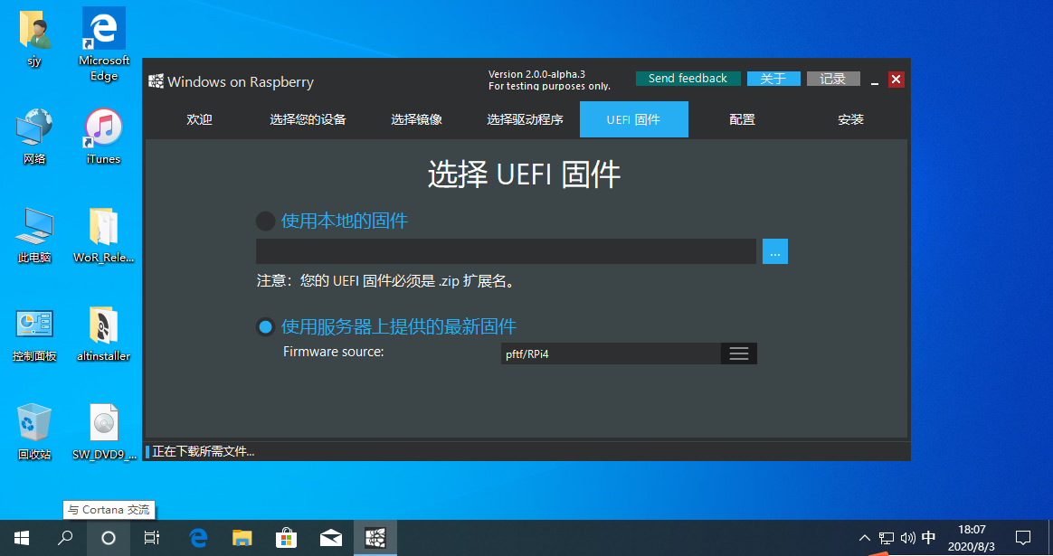1053x556 pixels.
Task: Switch to the 欢迎 tab
Action: (x=199, y=119)
